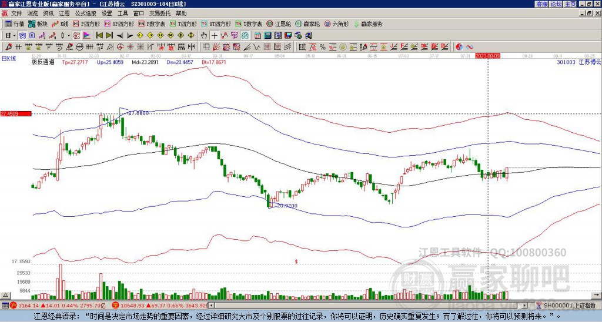Screen dimensions: 602x322
Task: Open the calculator icon
Action: click(268, 36)
